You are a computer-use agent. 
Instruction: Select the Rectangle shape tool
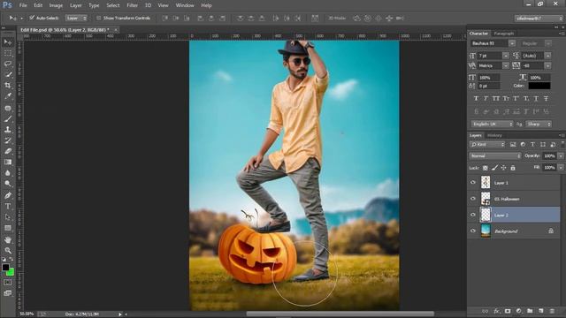point(8,228)
